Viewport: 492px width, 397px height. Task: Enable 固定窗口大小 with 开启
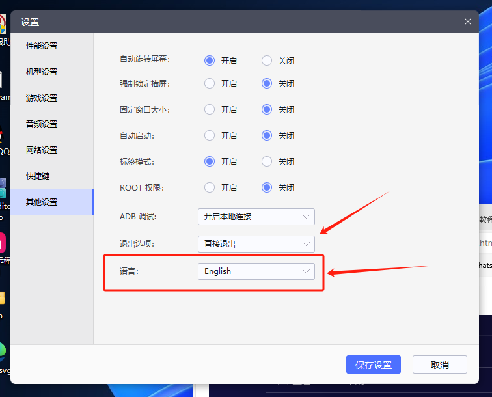(210, 109)
